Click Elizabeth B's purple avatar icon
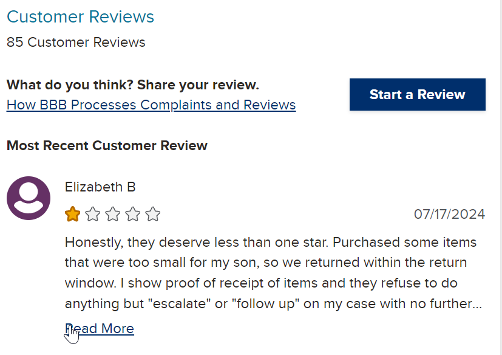The height and width of the screenshot is (355, 502). (x=29, y=198)
